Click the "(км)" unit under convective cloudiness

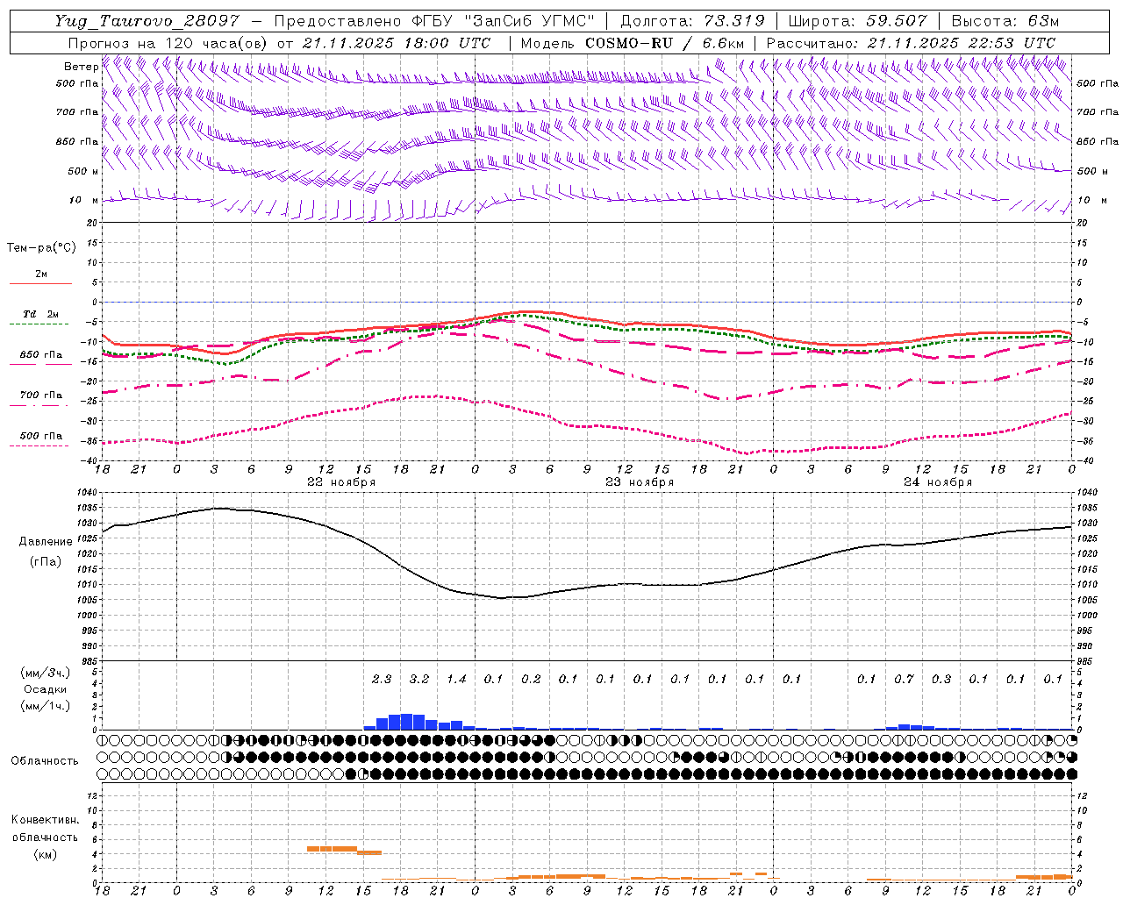tap(45, 854)
